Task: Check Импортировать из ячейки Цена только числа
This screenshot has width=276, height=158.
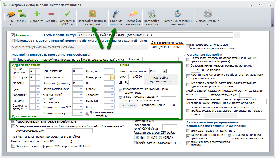Action: [121, 91]
